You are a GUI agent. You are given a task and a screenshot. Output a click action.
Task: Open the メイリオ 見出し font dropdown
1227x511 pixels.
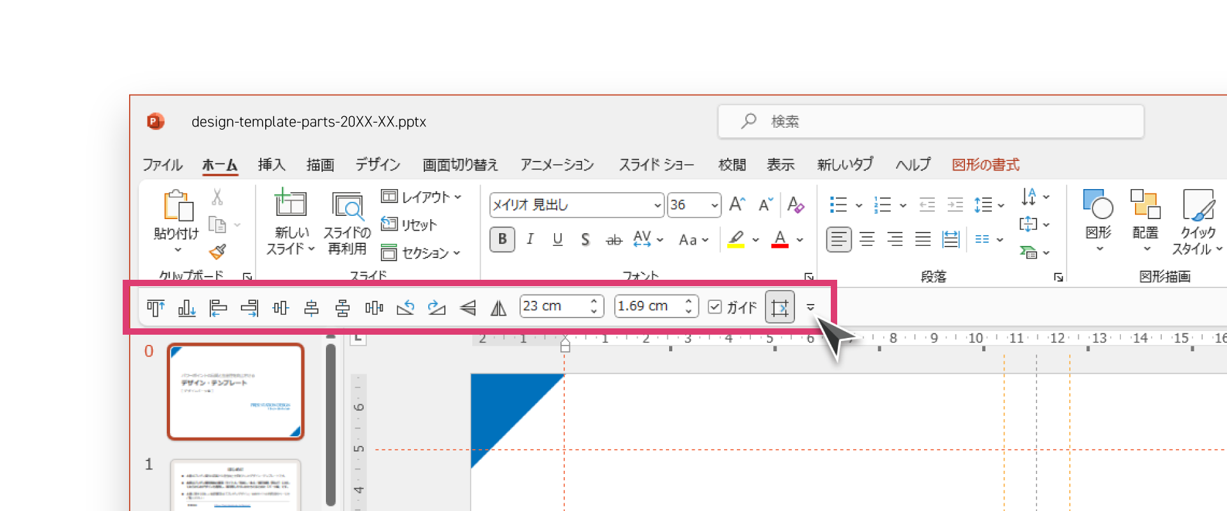point(657,205)
